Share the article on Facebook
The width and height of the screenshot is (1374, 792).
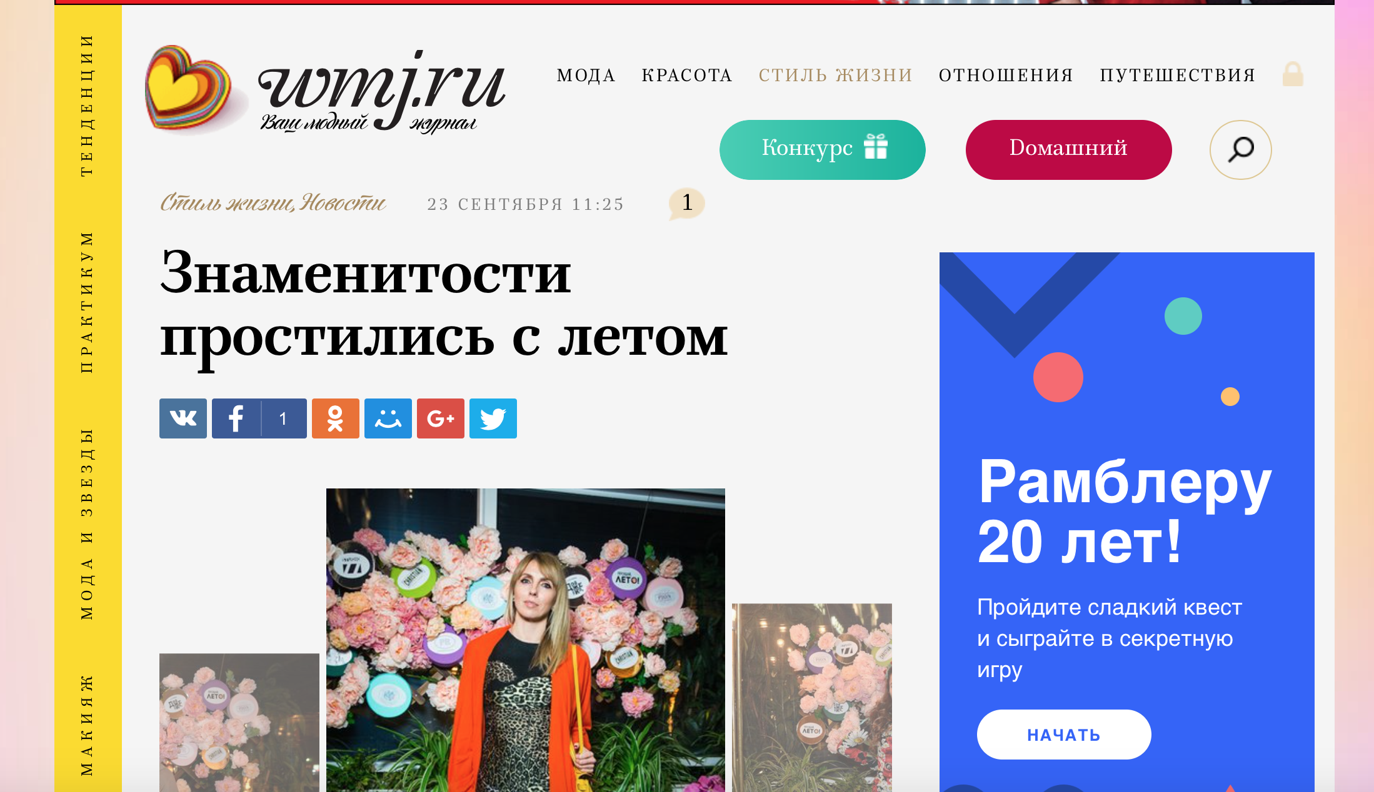tap(259, 418)
